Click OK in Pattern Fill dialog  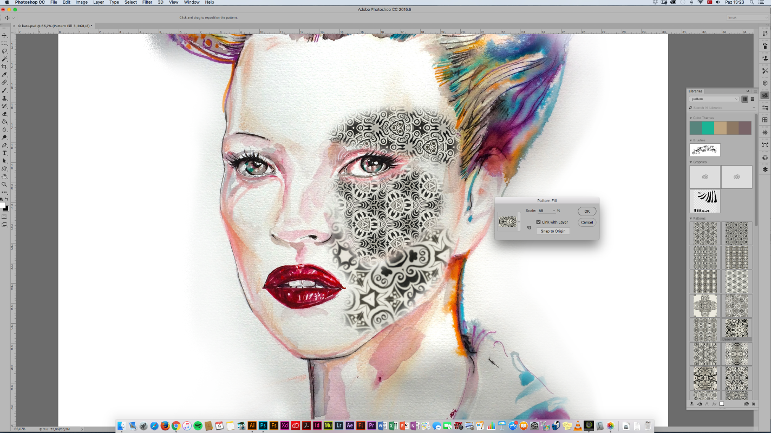(587, 211)
